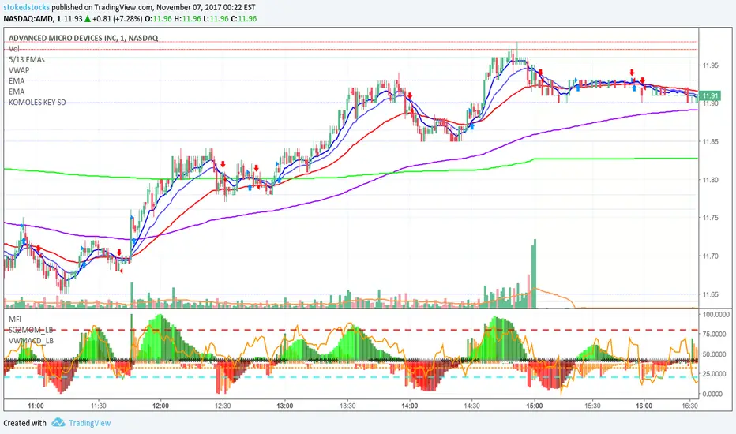Click the 11.85 price axis label

710,142
